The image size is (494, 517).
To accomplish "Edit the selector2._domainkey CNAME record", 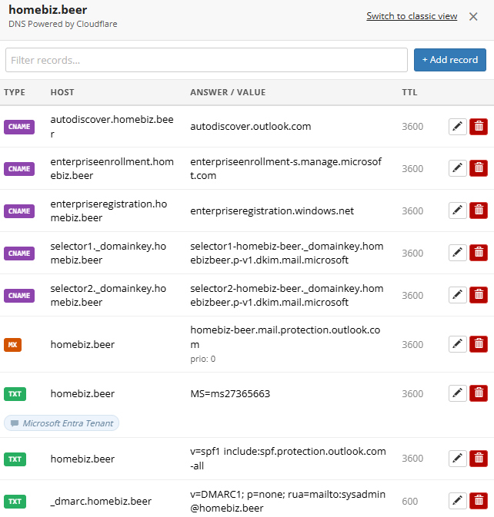I will tap(457, 295).
